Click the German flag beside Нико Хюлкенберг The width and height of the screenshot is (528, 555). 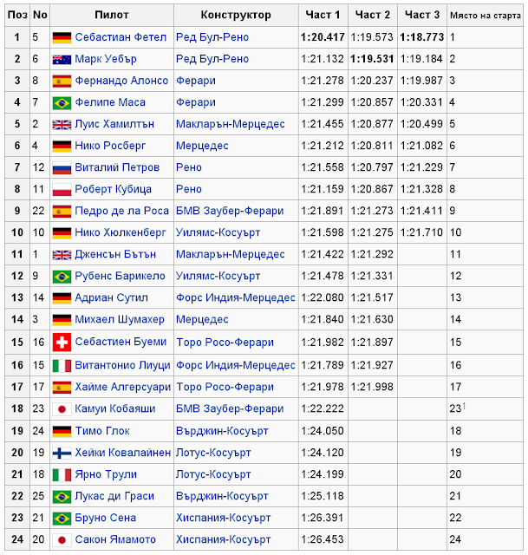62,233
